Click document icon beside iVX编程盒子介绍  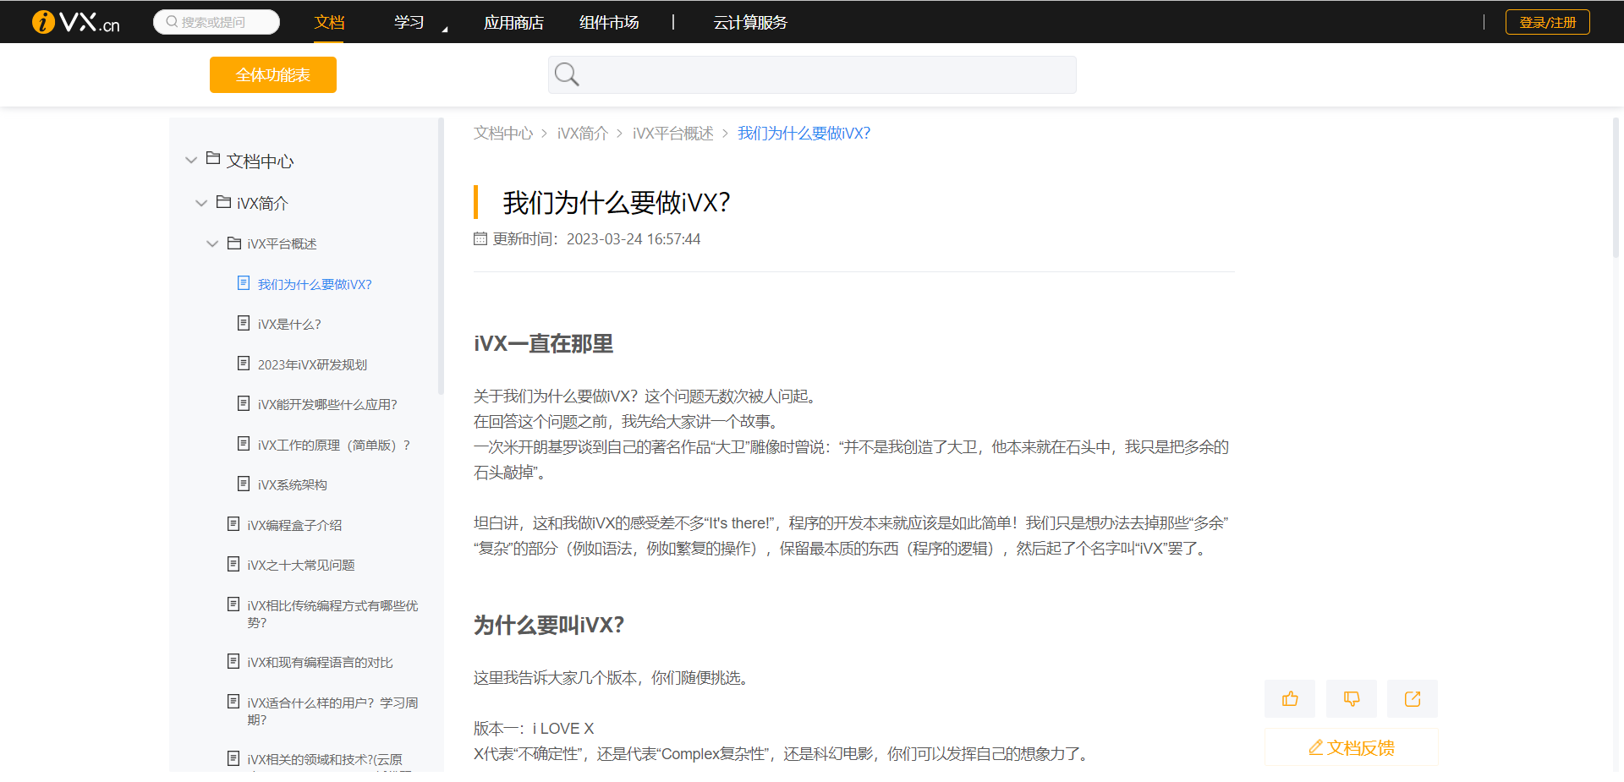click(x=233, y=524)
